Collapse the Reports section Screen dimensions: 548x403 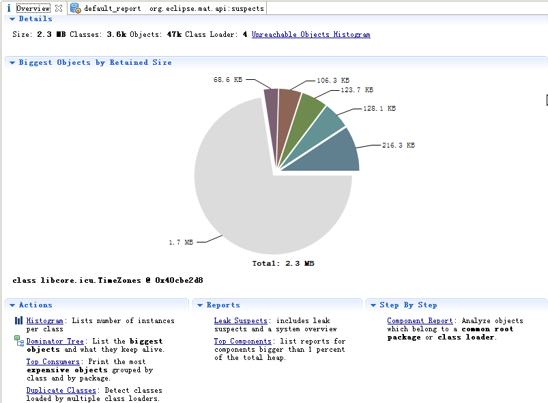coord(200,305)
